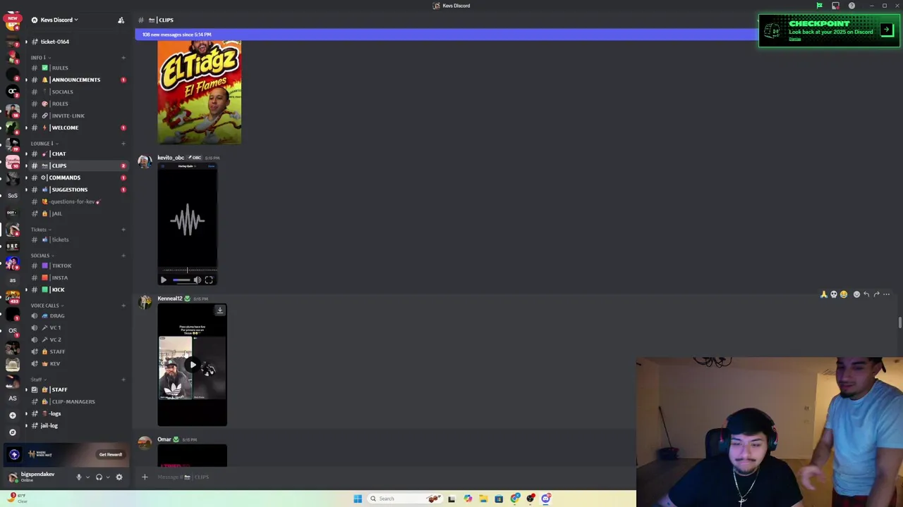Screen dimensions: 903x507
Task: Toggle microphone mute
Action: 78,477
